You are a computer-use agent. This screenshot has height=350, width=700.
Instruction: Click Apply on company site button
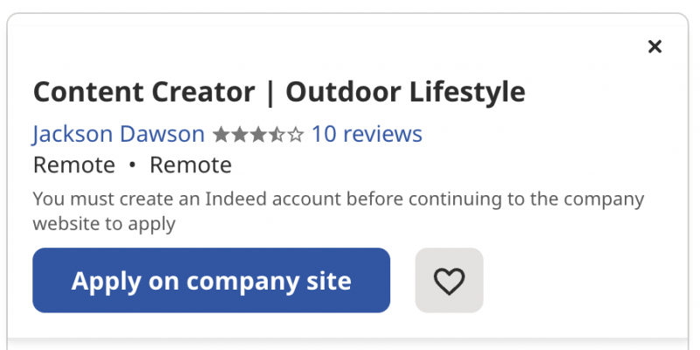[211, 280]
